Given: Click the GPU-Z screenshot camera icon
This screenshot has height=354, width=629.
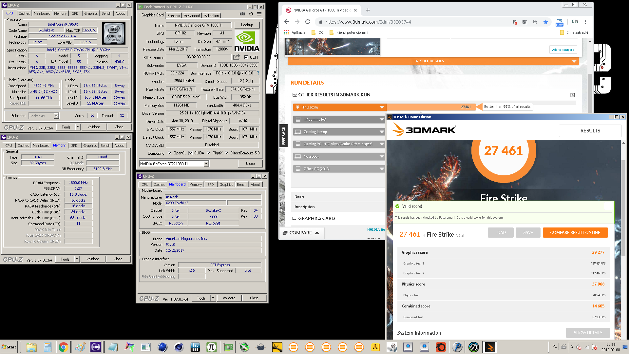Looking at the screenshot, I should (242, 14).
